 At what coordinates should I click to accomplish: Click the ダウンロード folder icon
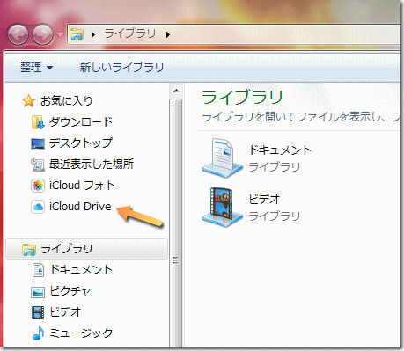38,122
